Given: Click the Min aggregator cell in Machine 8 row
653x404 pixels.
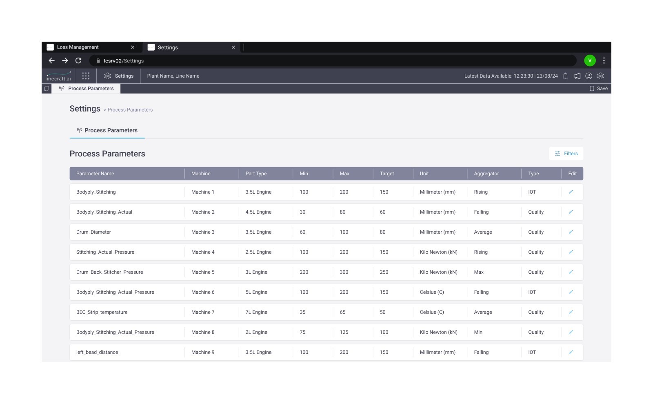Looking at the screenshot, I should tap(478, 332).
